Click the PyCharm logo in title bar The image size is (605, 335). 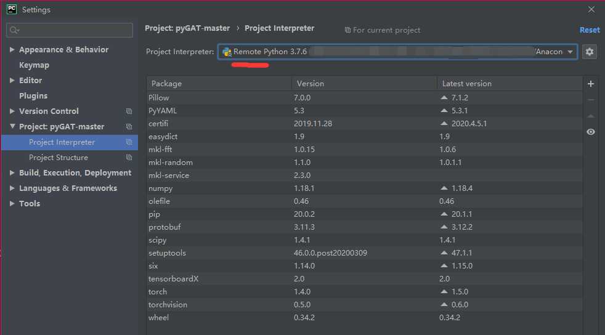[12, 9]
